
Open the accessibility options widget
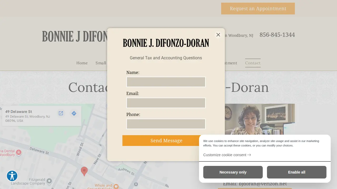[12, 176]
